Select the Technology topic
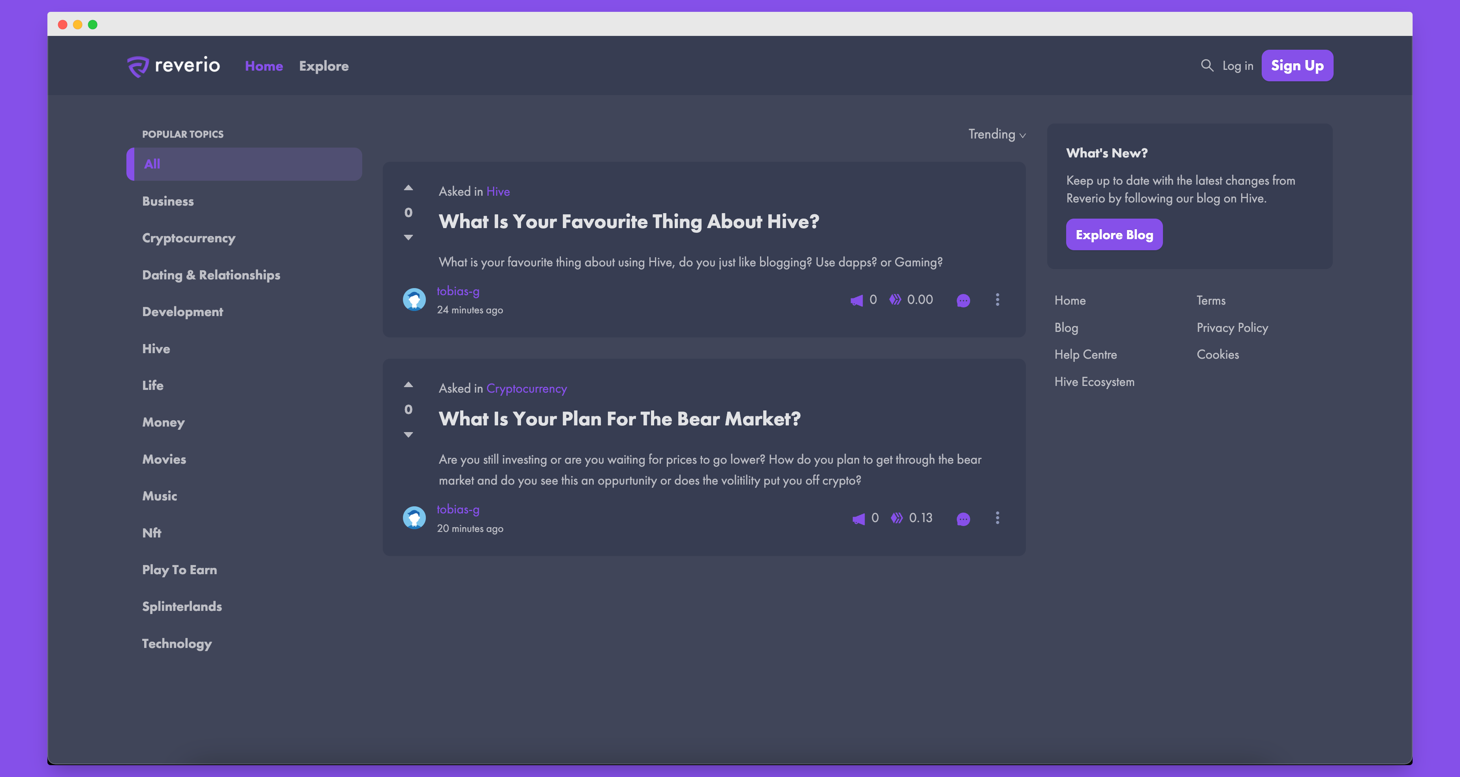The width and height of the screenshot is (1460, 777). (x=177, y=644)
